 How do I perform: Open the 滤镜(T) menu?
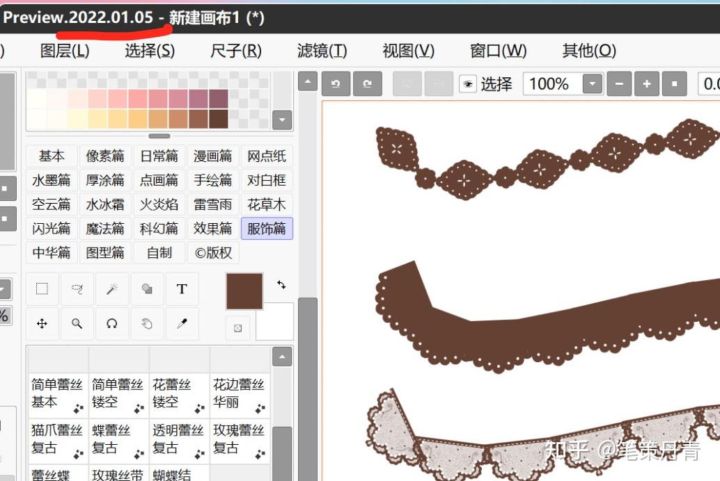[x=322, y=51]
